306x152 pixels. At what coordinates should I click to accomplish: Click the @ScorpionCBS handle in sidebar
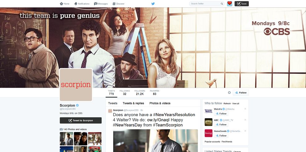click(67, 109)
